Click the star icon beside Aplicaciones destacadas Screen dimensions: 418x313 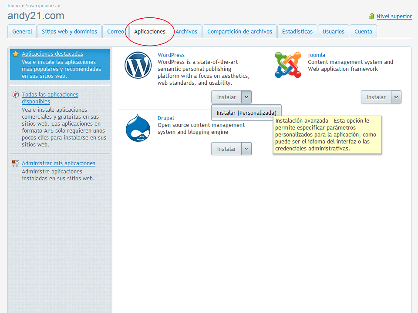pos(16,54)
